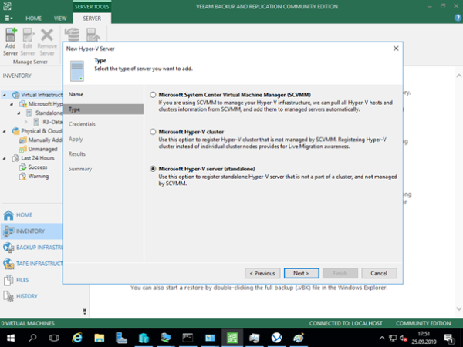The image size is (463, 347).
Task: Click the Add Server ribbon icon
Action: pyautogui.click(x=11, y=39)
